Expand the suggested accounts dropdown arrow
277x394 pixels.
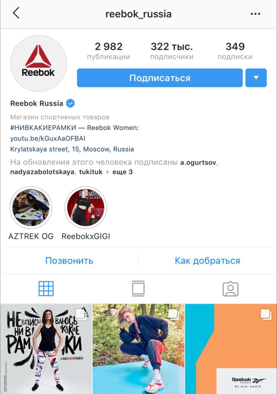click(256, 78)
